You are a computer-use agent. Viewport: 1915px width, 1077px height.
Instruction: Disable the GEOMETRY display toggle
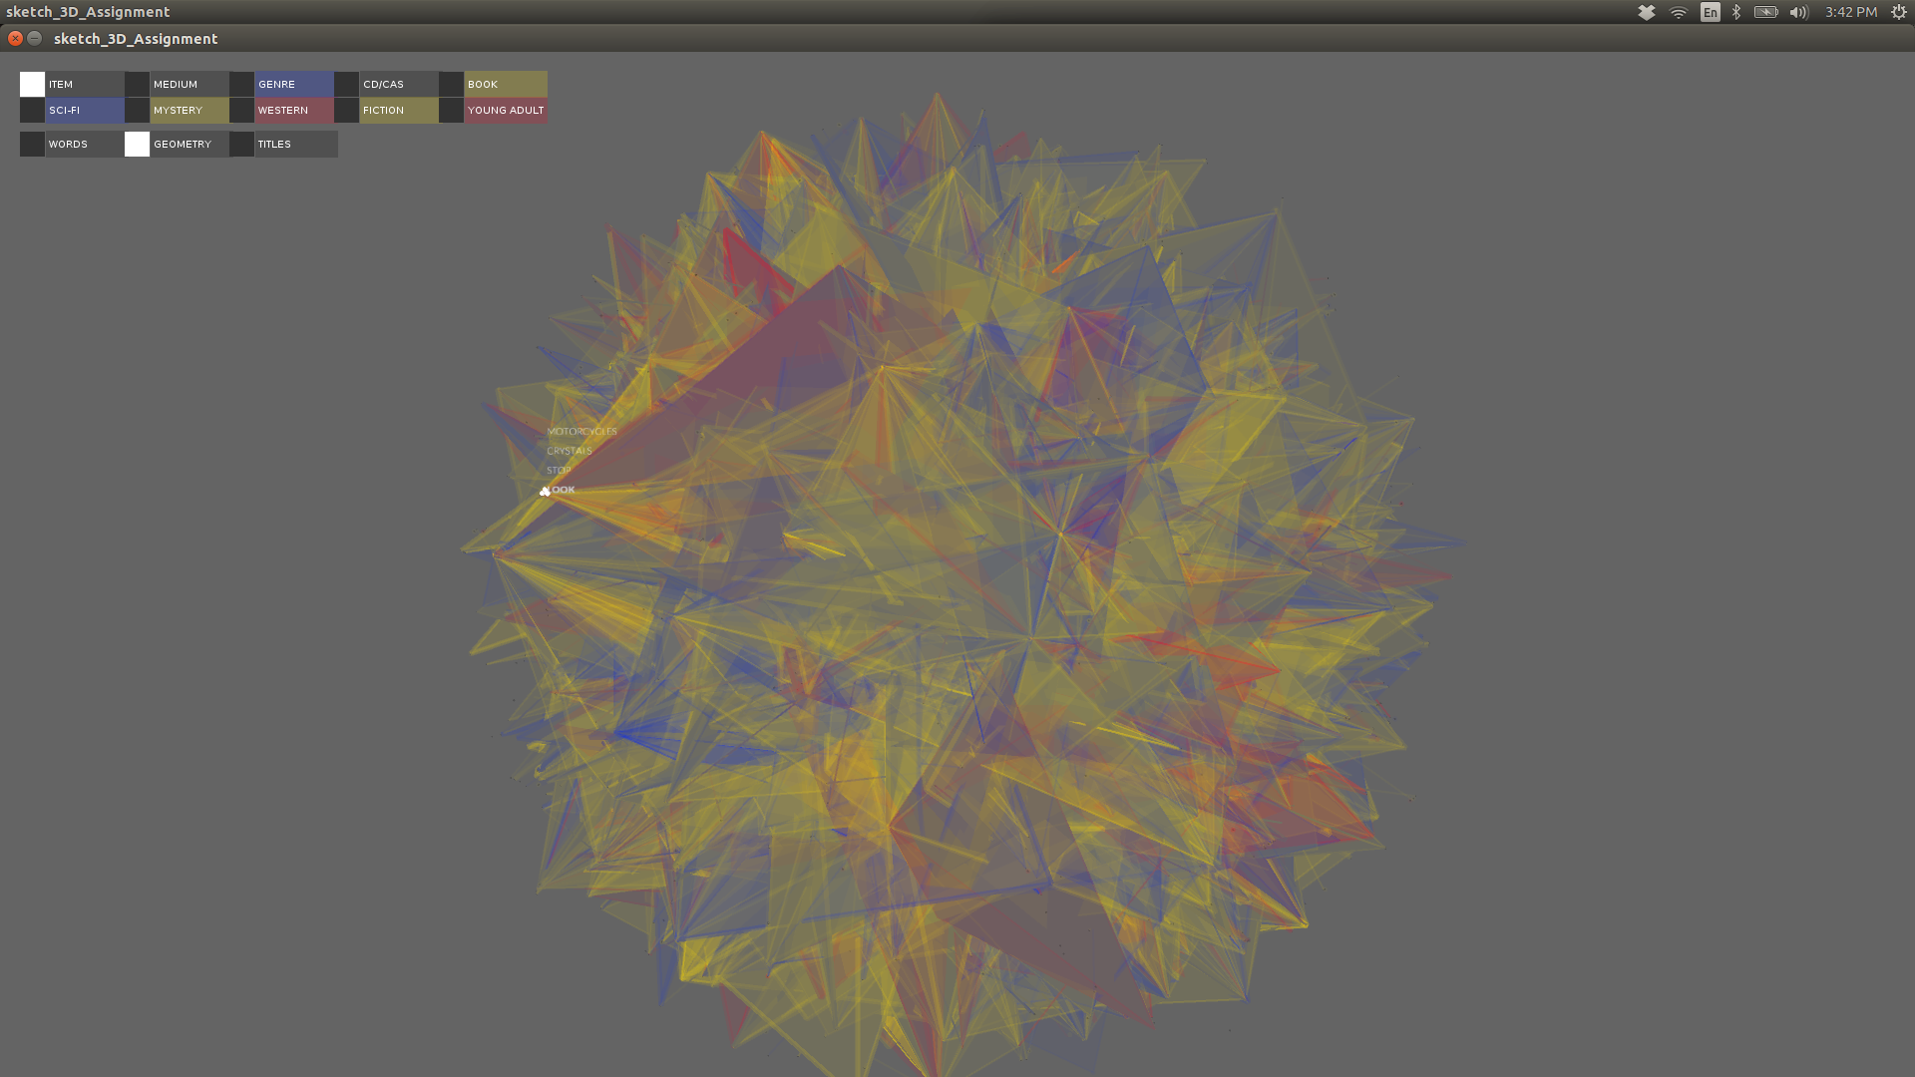pyautogui.click(x=137, y=145)
